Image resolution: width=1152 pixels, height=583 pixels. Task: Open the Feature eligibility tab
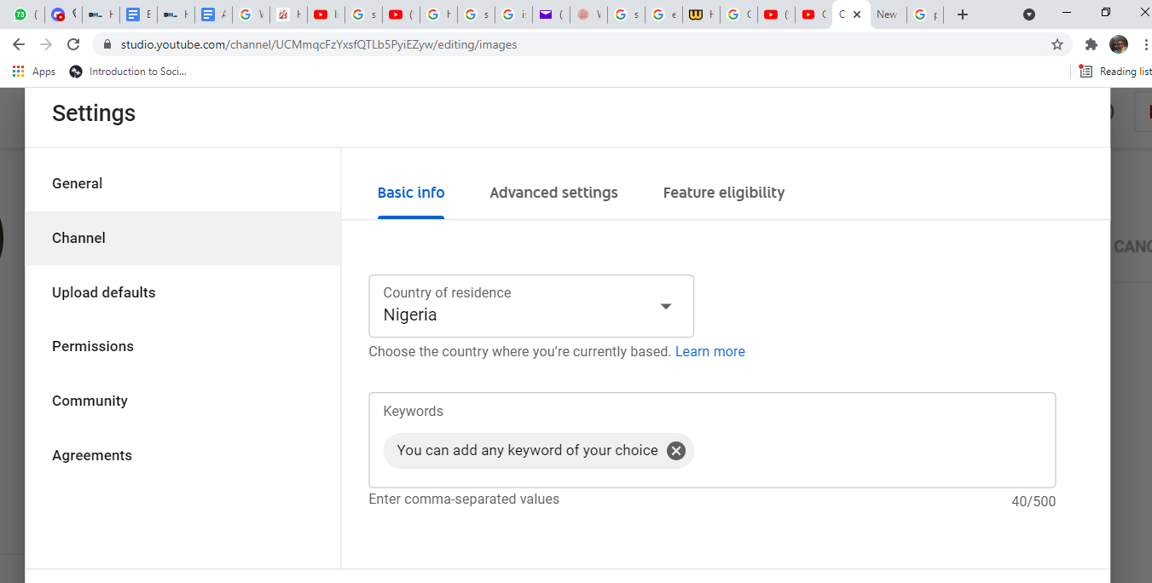click(723, 193)
